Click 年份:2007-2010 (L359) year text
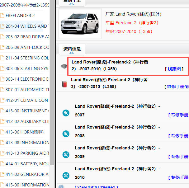The width and height of the screenshot is (189, 188). tap(129, 31)
